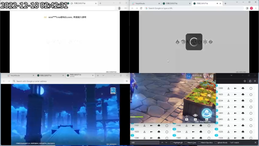Viewport: 259px width, 146px height.
Task: Click the key icon in row 1400
Action: [x=235, y=113]
